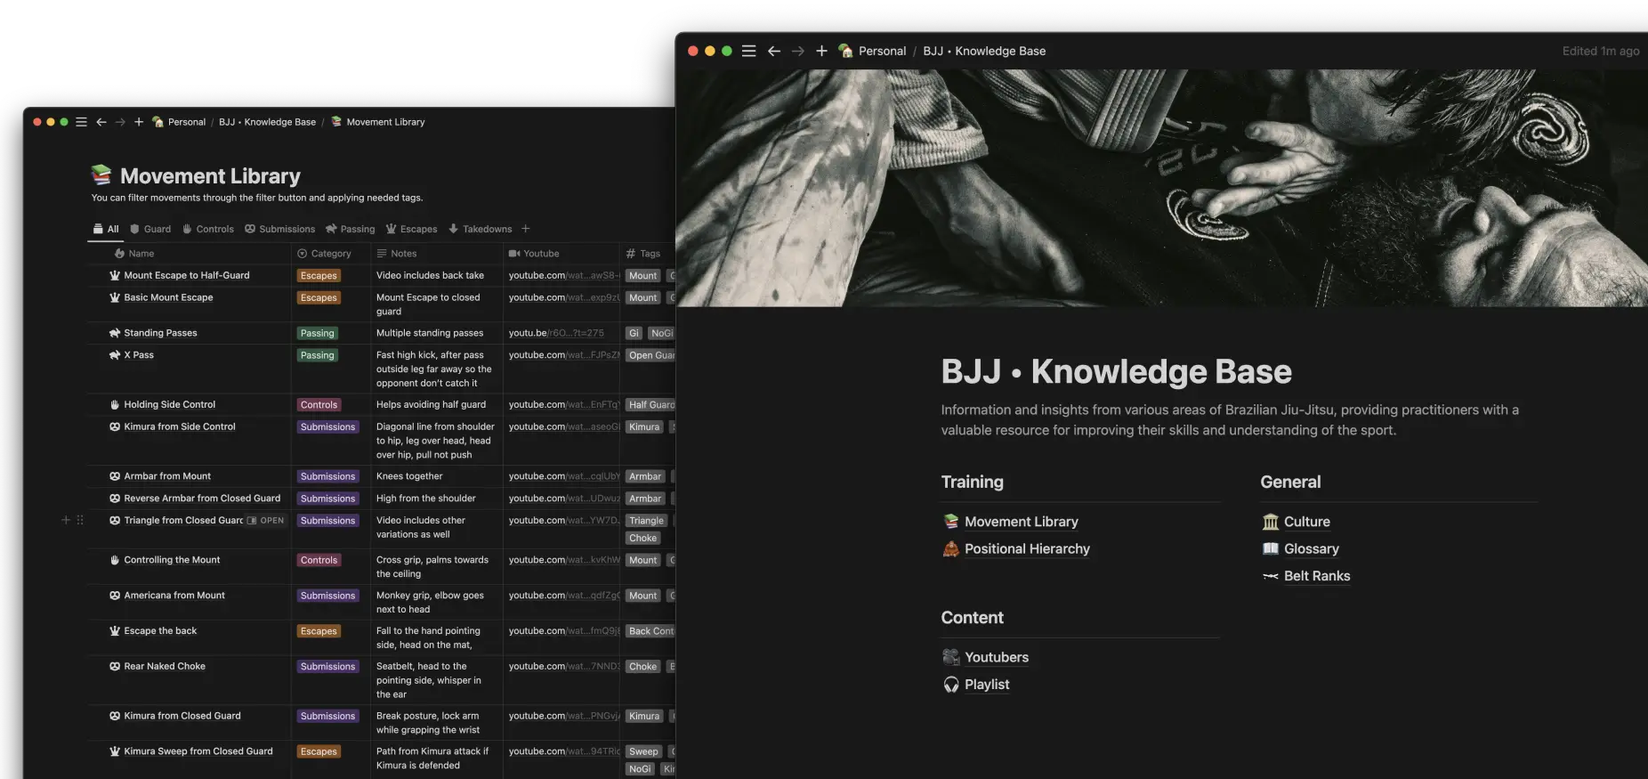Open Youtubers page link
This screenshot has height=779, width=1648.
996,657
